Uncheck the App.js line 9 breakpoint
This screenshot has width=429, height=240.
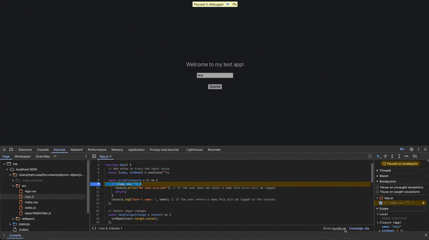click(381, 203)
